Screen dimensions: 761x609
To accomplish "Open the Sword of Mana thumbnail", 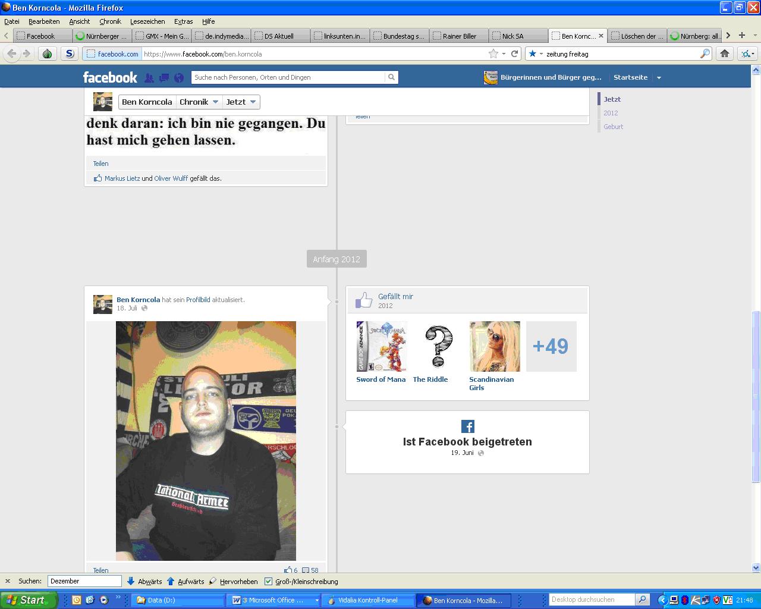I will 381,346.
